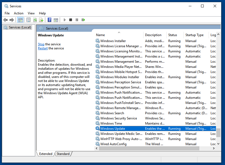
Task: Select the Windows Search service row
Action: pos(112,113)
